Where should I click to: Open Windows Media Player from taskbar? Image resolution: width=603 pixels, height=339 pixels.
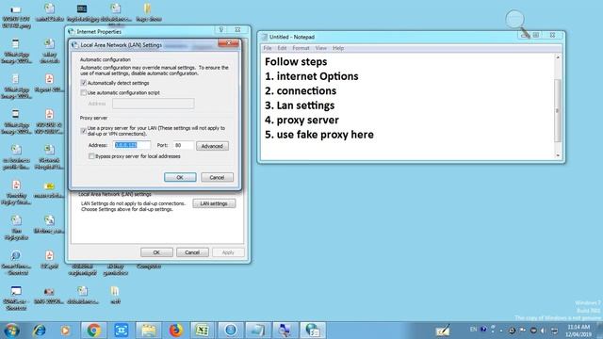[x=65, y=331]
